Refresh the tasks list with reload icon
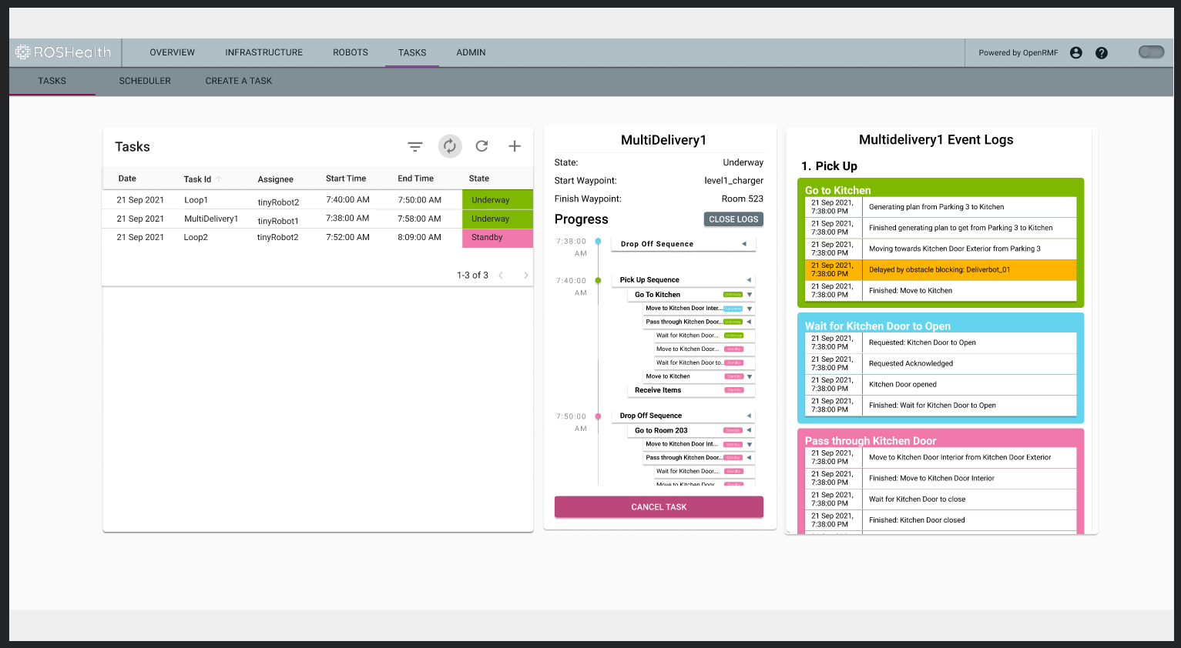The image size is (1181, 648). point(482,146)
